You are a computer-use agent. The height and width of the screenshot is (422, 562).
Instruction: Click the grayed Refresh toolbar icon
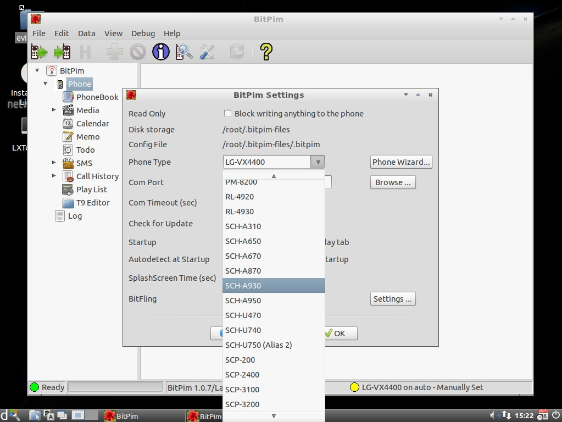tap(237, 52)
